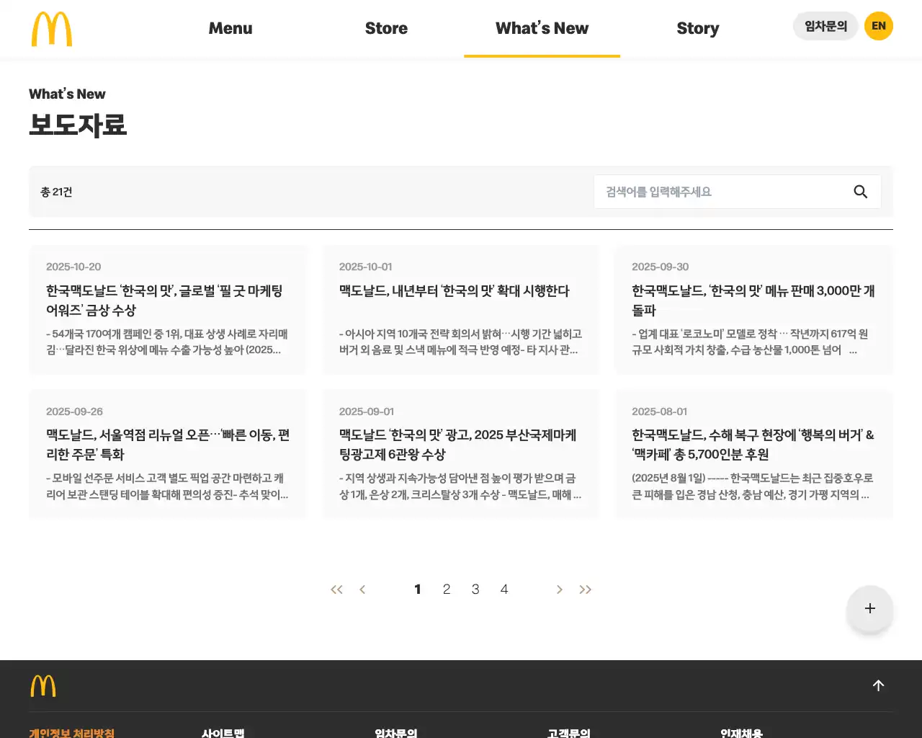Click summary text starting '(2025년 8월 1일)'
The height and width of the screenshot is (738, 922).
(x=752, y=486)
